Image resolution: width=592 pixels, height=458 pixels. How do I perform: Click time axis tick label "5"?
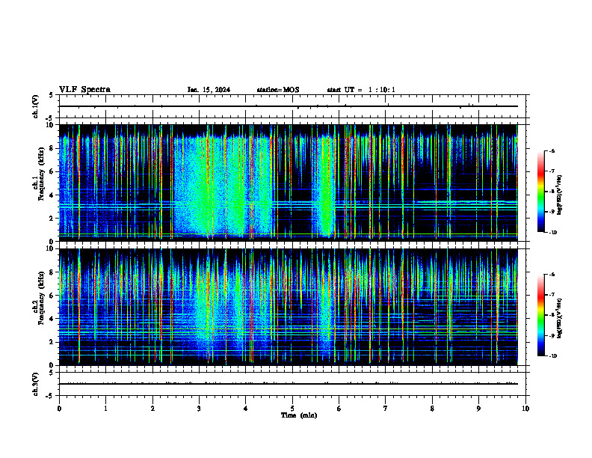click(292, 409)
